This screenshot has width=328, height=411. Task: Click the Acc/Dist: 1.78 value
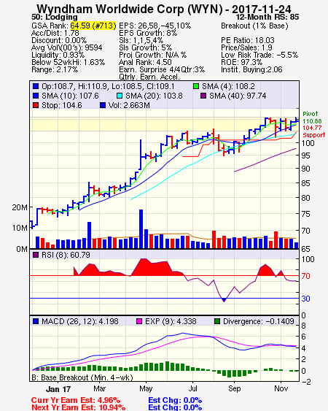click(55, 33)
